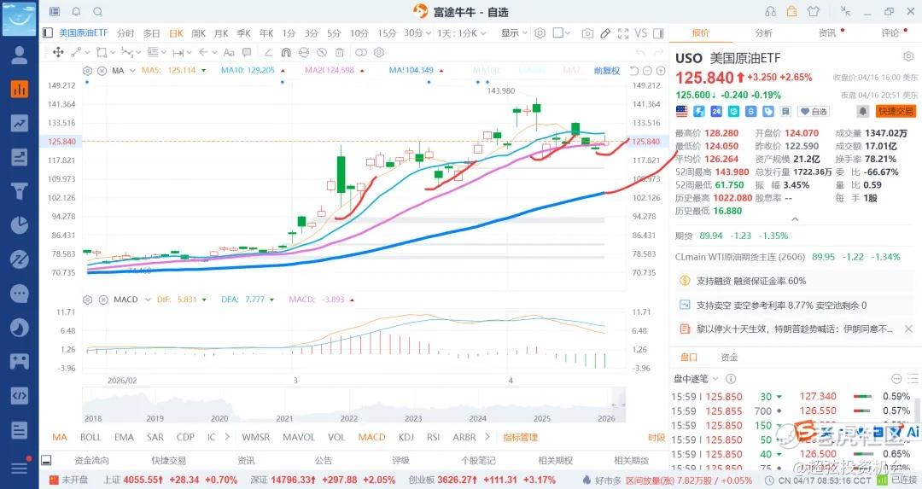Viewport: 922px width, 489px height.
Task: Open customer service headset icon
Action: pos(770,11)
